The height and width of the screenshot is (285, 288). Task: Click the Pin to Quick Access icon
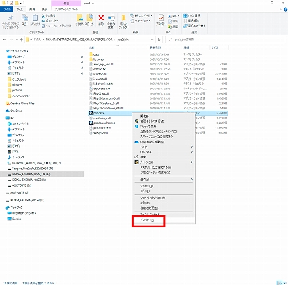click(10, 18)
